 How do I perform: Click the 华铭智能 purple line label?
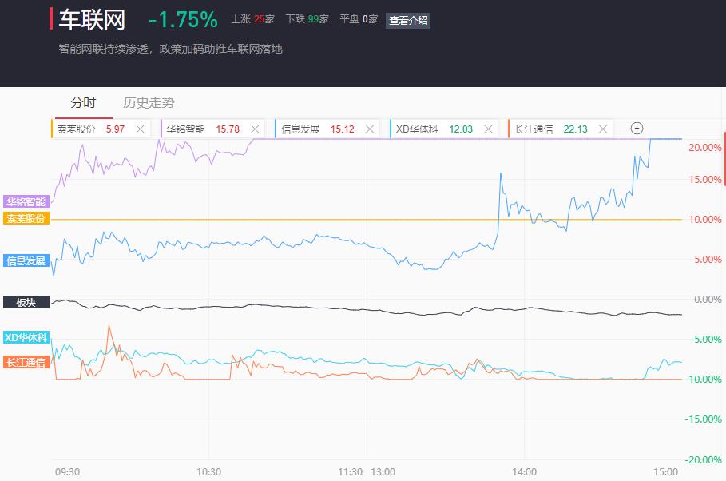pyautogui.click(x=26, y=201)
